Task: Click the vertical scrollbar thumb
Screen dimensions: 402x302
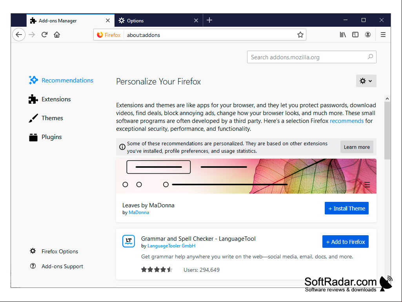Action: click(387, 130)
